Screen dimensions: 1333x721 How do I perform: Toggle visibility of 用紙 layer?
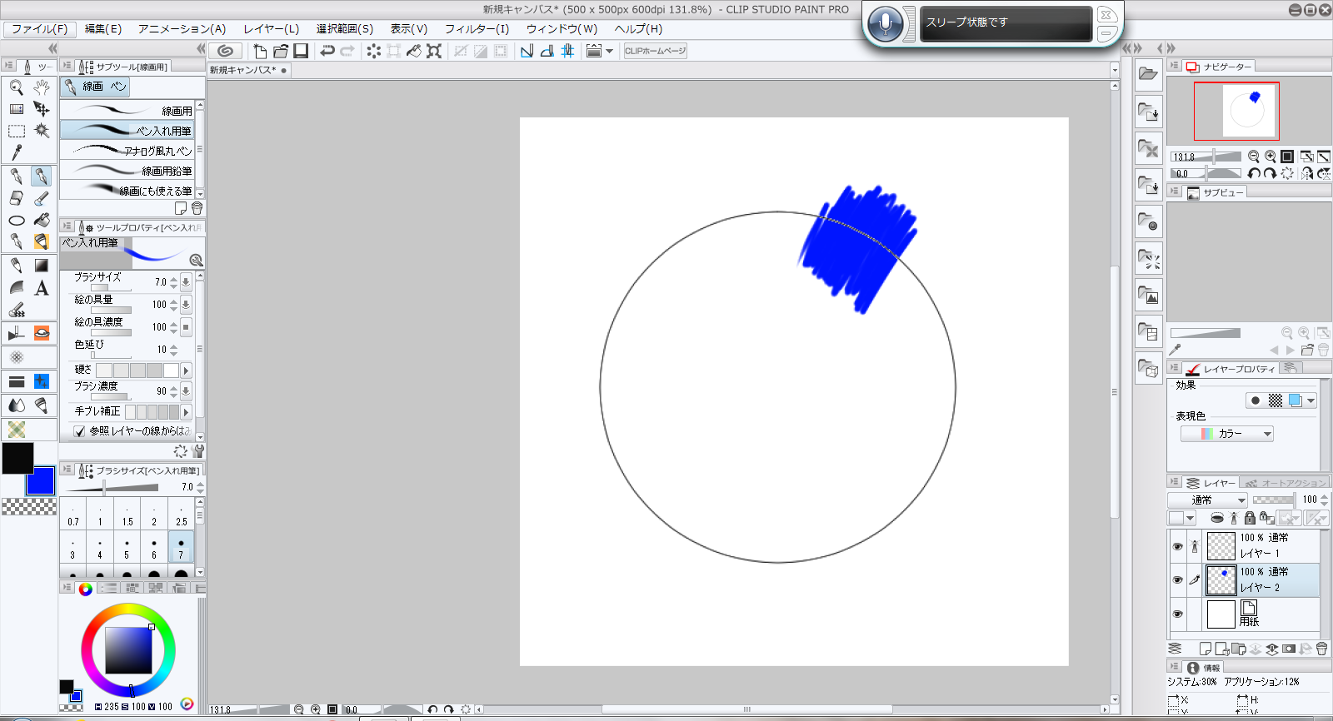1177,614
